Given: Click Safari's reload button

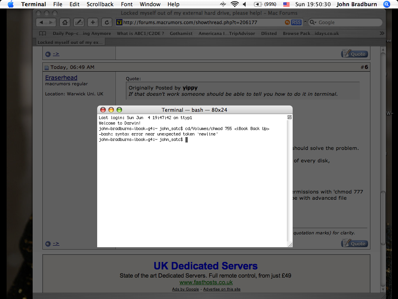Looking at the screenshot, I should point(106,22).
